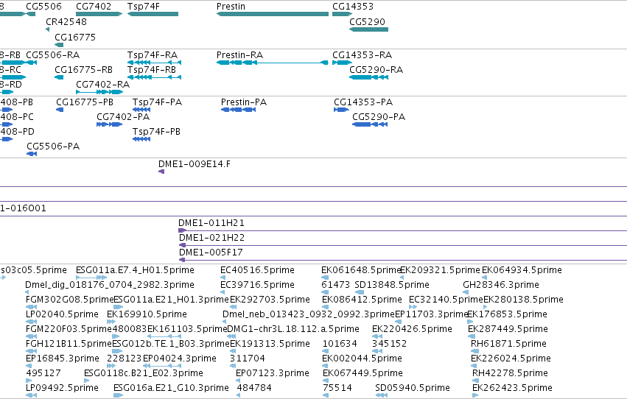
Task: Click the CG5506-RA transcript label
Action: (53, 54)
